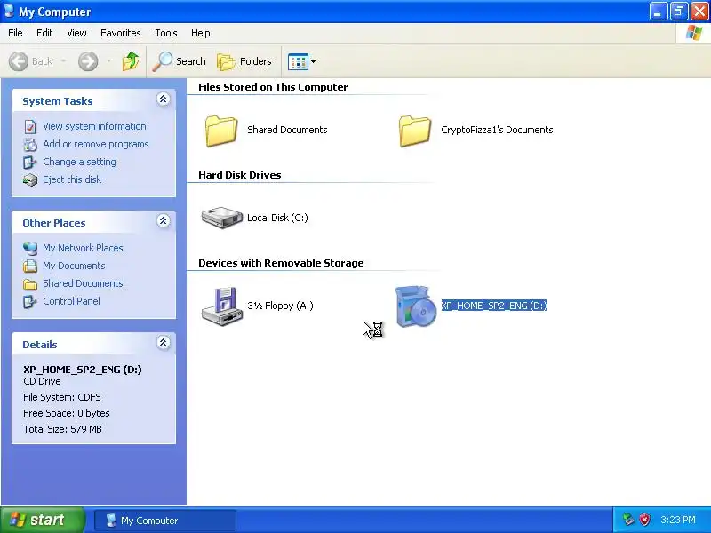Open the Favorites menu
Viewport: 711px width, 533px height.
[121, 33]
